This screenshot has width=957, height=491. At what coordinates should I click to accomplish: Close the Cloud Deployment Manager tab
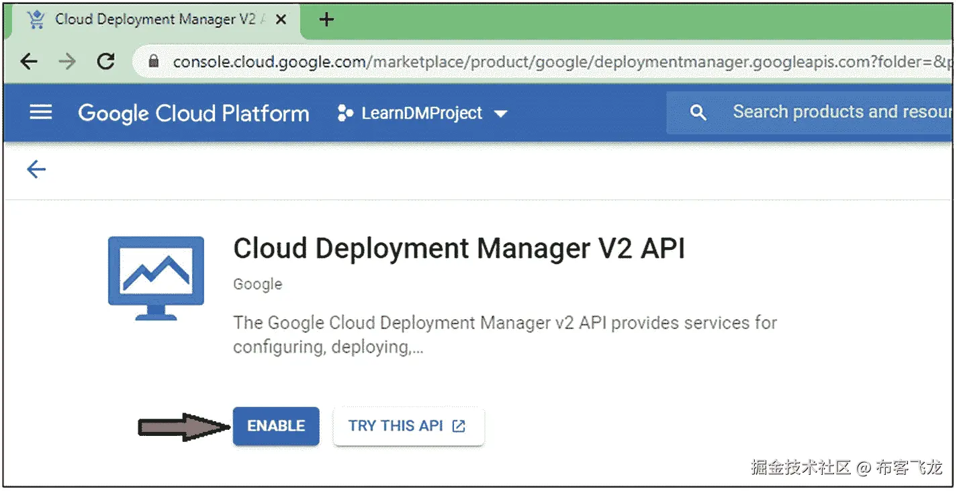[x=281, y=19]
